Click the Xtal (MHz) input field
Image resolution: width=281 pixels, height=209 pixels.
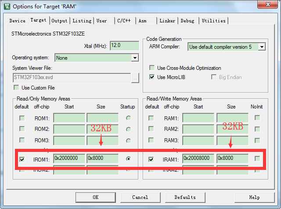[124, 46]
